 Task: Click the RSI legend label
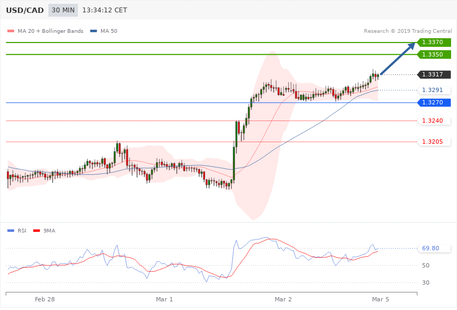point(22,231)
